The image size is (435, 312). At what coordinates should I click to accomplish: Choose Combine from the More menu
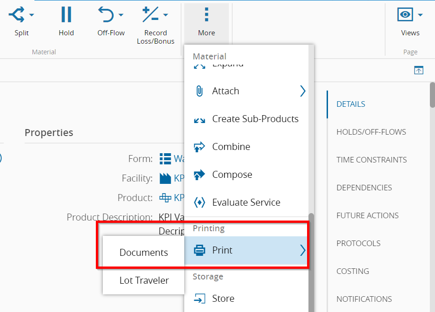point(231,147)
